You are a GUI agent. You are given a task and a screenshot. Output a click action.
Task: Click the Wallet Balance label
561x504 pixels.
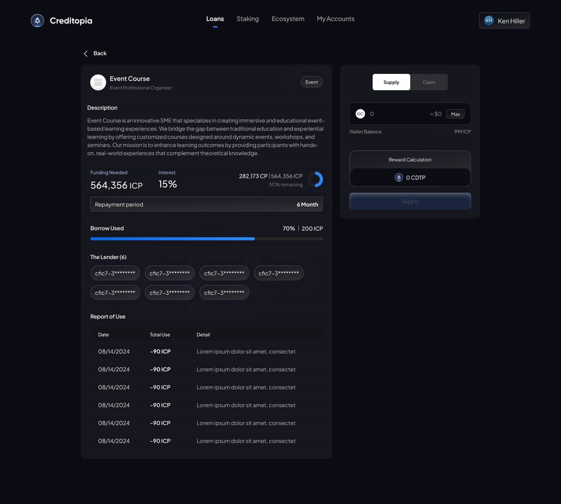(365, 132)
